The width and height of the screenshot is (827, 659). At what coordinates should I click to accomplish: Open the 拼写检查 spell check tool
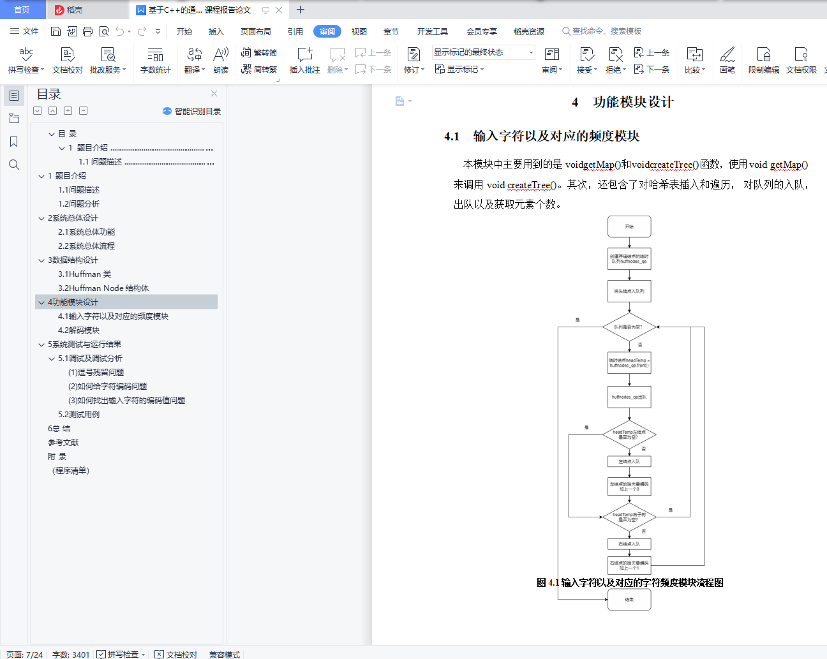26,61
